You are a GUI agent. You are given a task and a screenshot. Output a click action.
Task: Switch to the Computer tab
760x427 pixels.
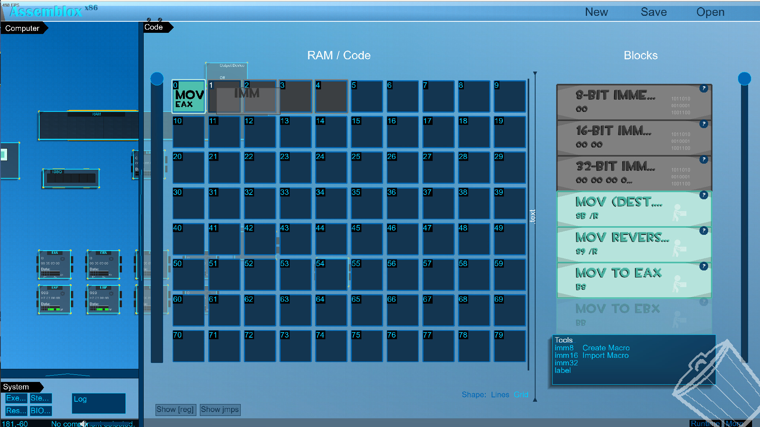pyautogui.click(x=22, y=28)
